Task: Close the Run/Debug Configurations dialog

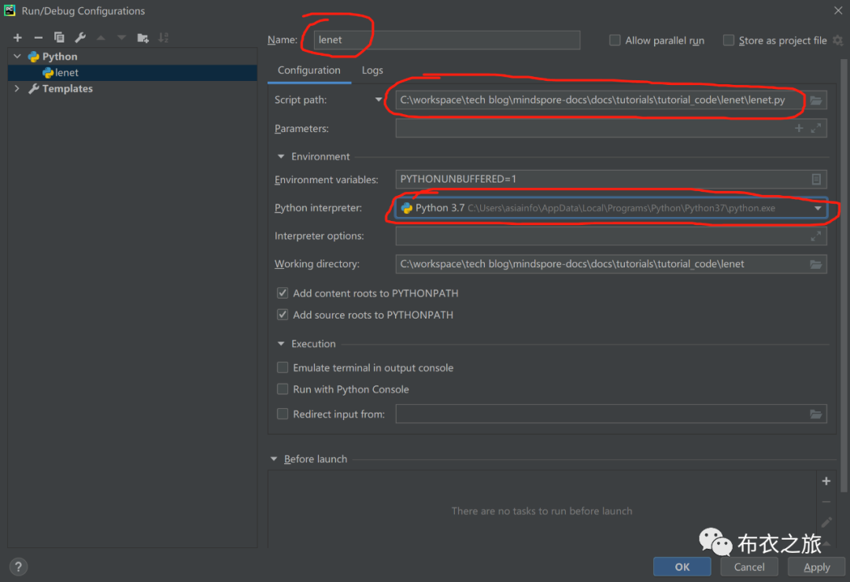Action: point(838,10)
